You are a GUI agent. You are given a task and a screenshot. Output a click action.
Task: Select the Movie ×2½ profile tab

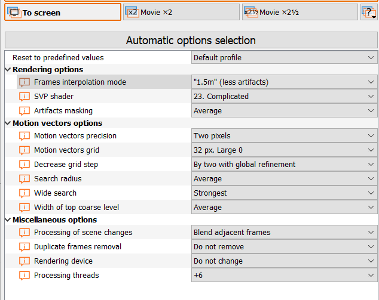(x=299, y=13)
